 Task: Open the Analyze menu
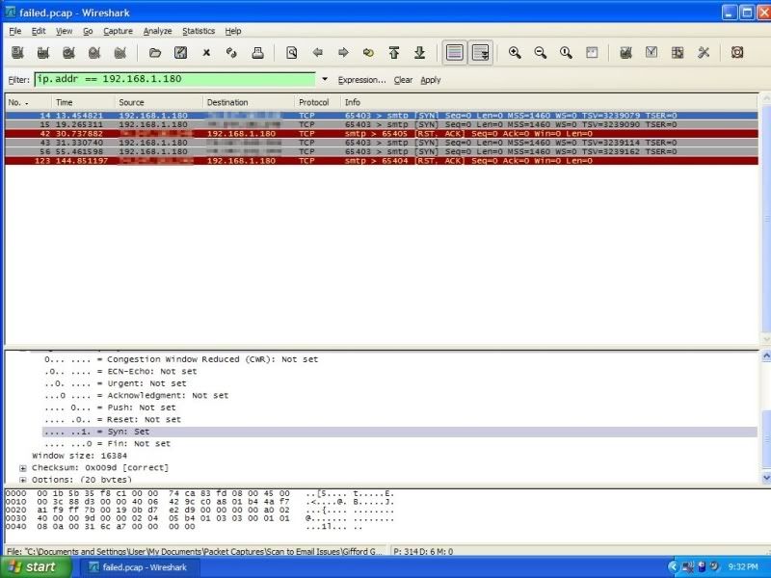point(157,31)
